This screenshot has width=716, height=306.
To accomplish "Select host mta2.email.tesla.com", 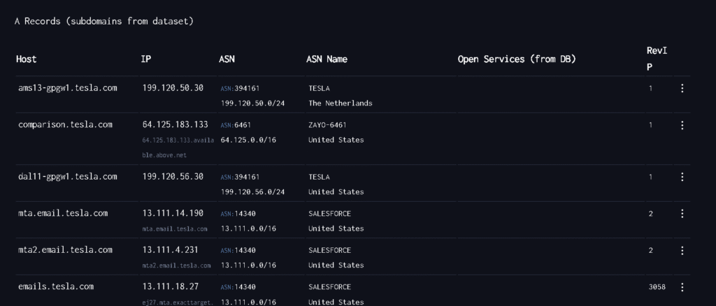I will coord(65,250).
